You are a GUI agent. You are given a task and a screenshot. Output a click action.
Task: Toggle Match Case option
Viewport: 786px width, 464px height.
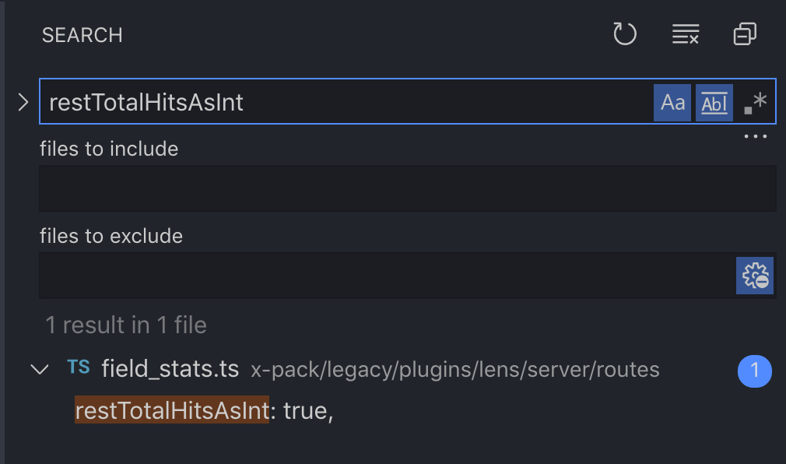tap(672, 103)
